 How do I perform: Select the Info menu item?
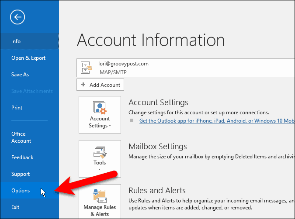click(30, 41)
